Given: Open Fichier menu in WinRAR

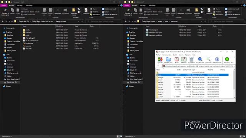Looking at the screenshot, I should (x=158, y=55).
